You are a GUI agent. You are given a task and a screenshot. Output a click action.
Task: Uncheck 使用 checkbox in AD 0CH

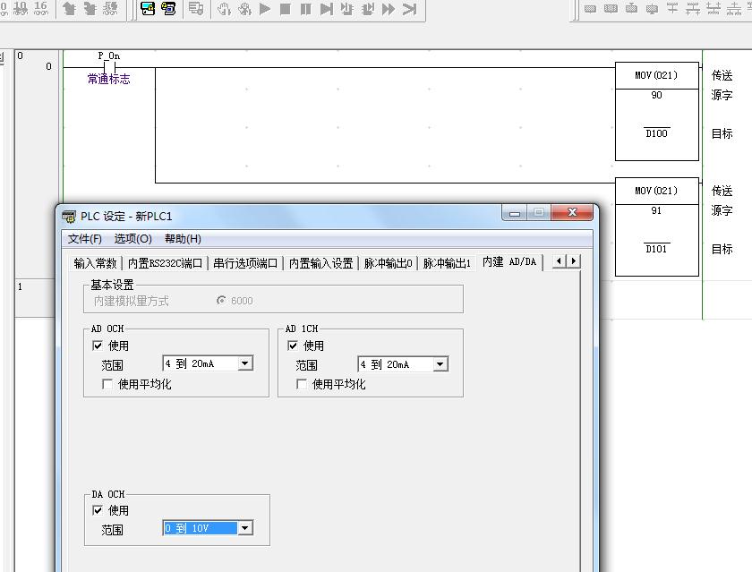tap(98, 346)
